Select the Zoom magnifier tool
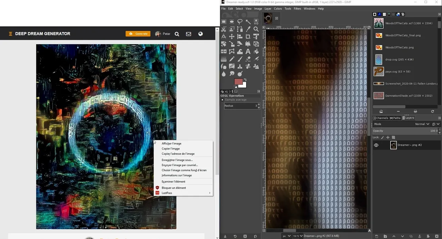Image resolution: width=442 pixels, height=239 pixels. (256, 29)
